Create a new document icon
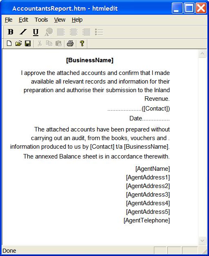The height and width of the screenshot is (256, 209). coord(9,43)
